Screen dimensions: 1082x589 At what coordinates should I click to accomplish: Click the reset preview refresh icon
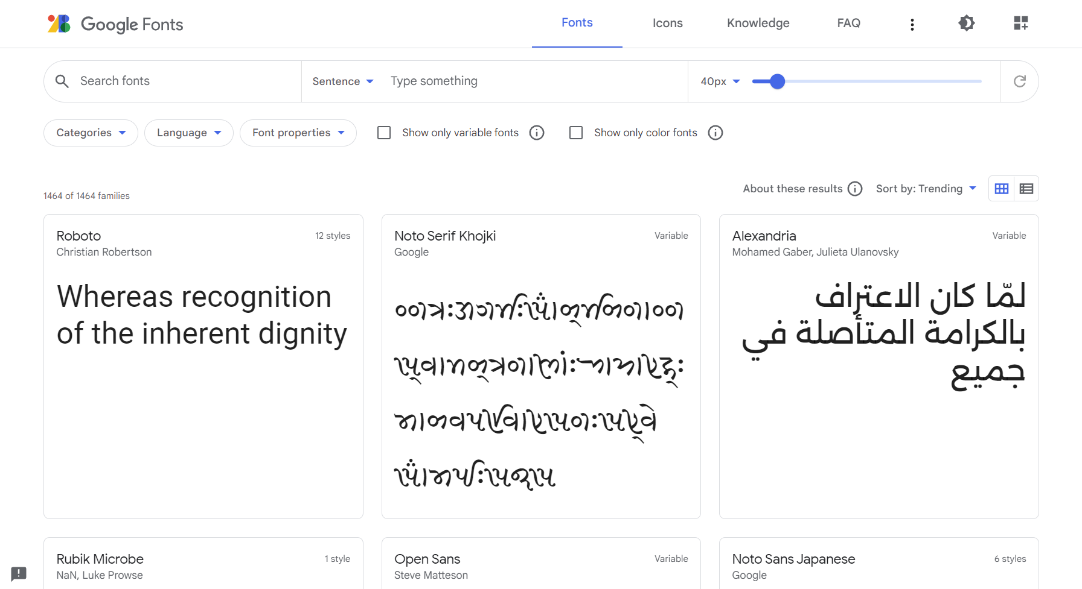(x=1019, y=81)
